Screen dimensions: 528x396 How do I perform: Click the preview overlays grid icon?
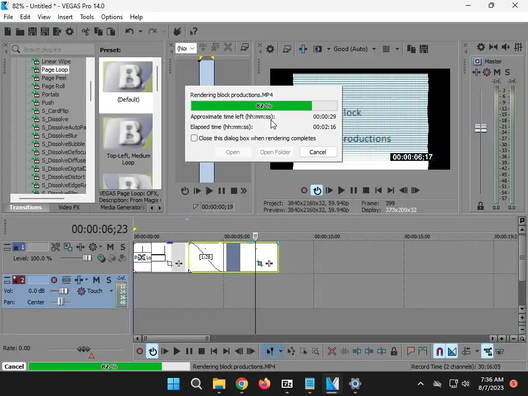coord(386,49)
